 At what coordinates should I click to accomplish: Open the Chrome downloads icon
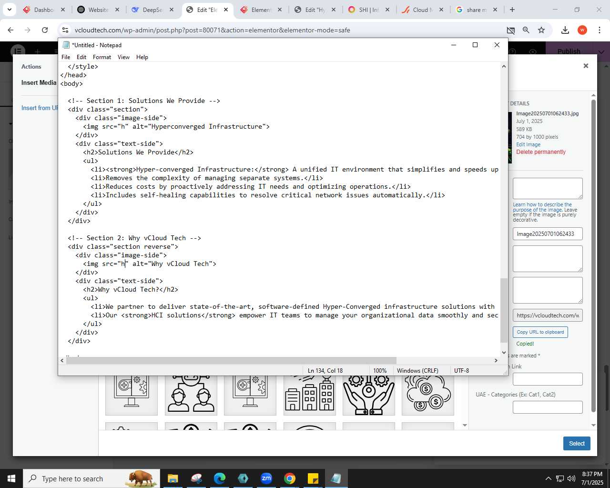click(x=565, y=30)
